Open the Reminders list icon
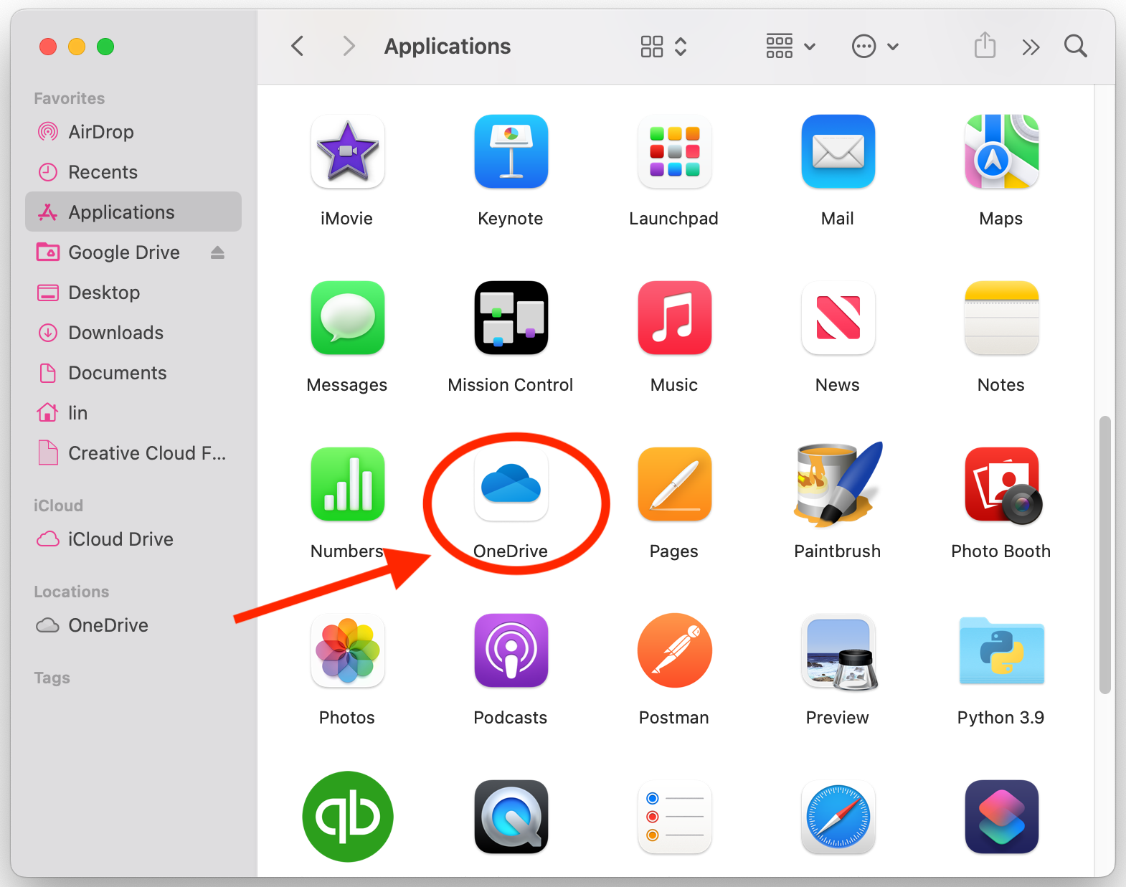Image resolution: width=1126 pixels, height=887 pixels. (x=675, y=817)
